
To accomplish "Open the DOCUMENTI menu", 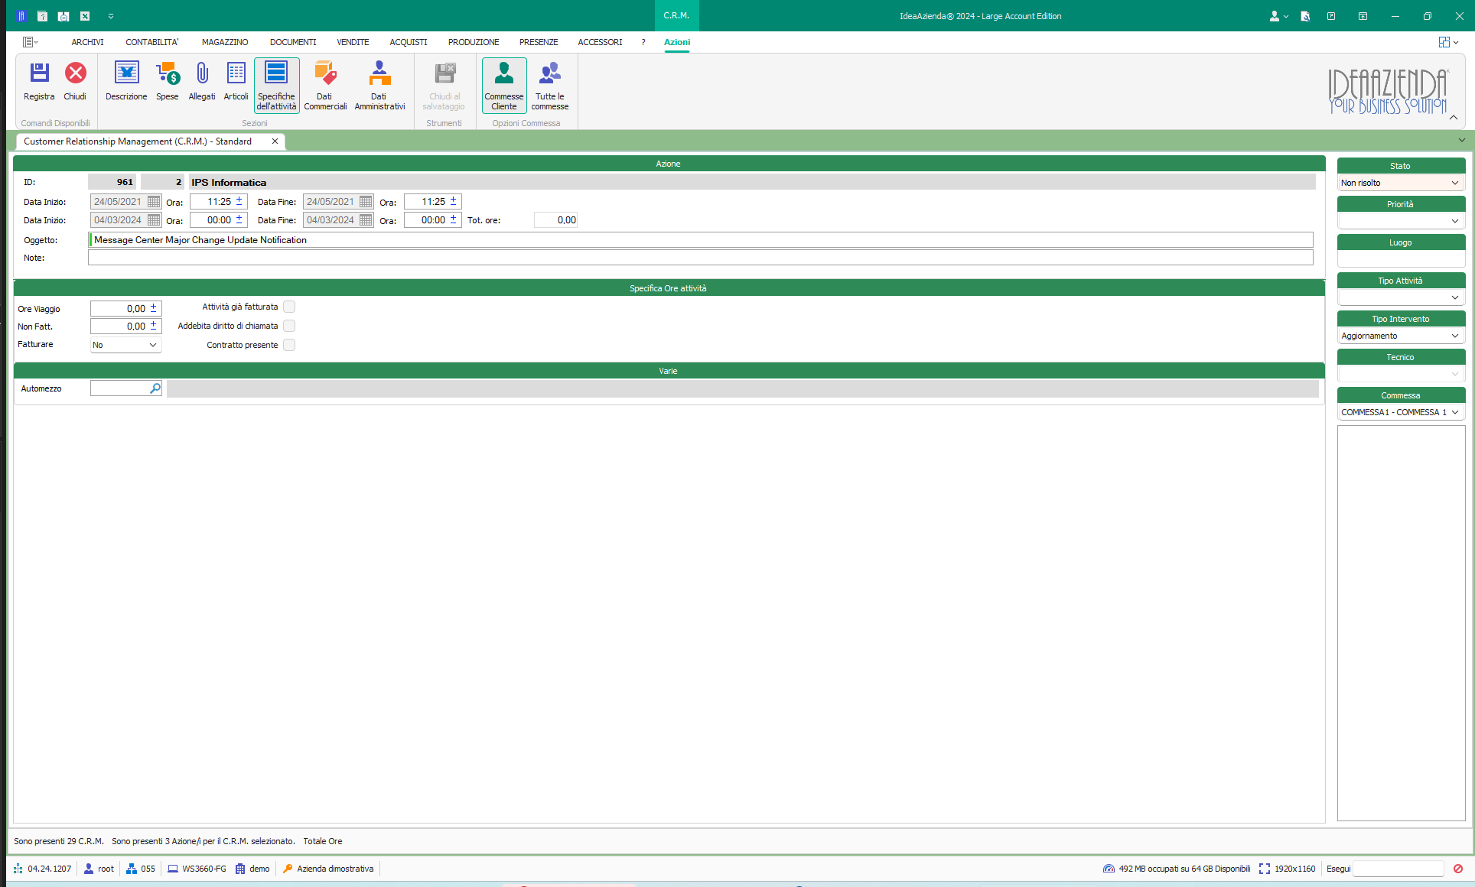I will point(293,42).
